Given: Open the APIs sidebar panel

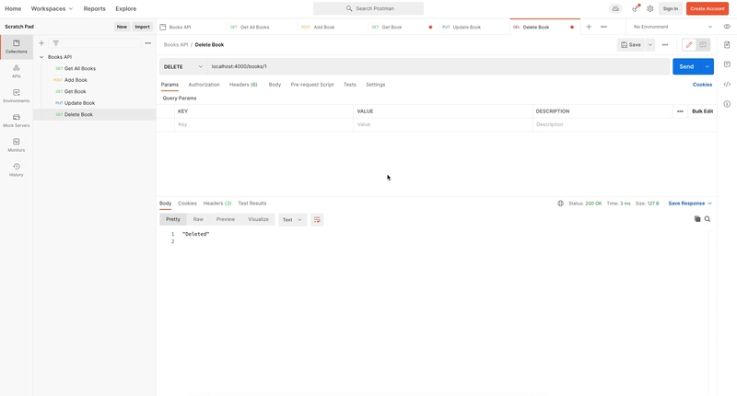Looking at the screenshot, I should 17,72.
